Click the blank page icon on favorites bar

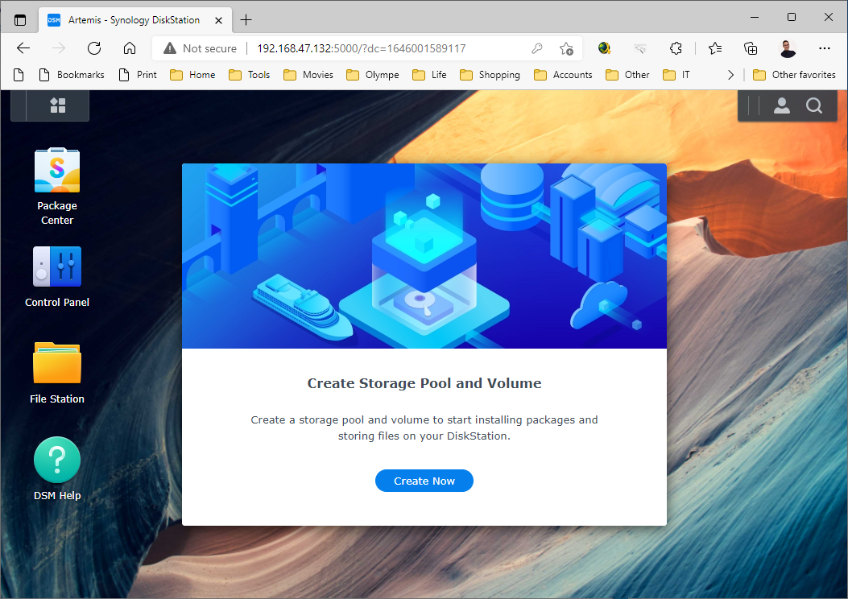click(19, 75)
